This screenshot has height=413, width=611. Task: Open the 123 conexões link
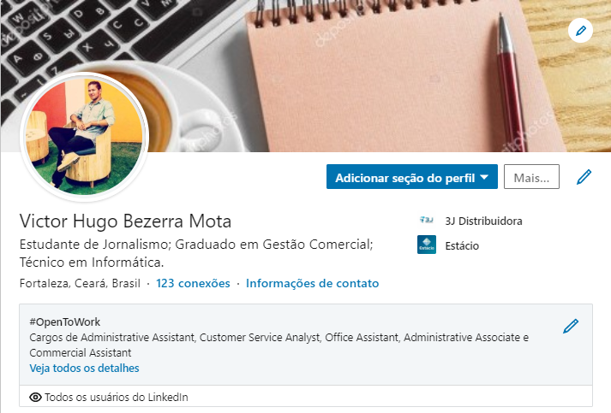click(x=193, y=283)
